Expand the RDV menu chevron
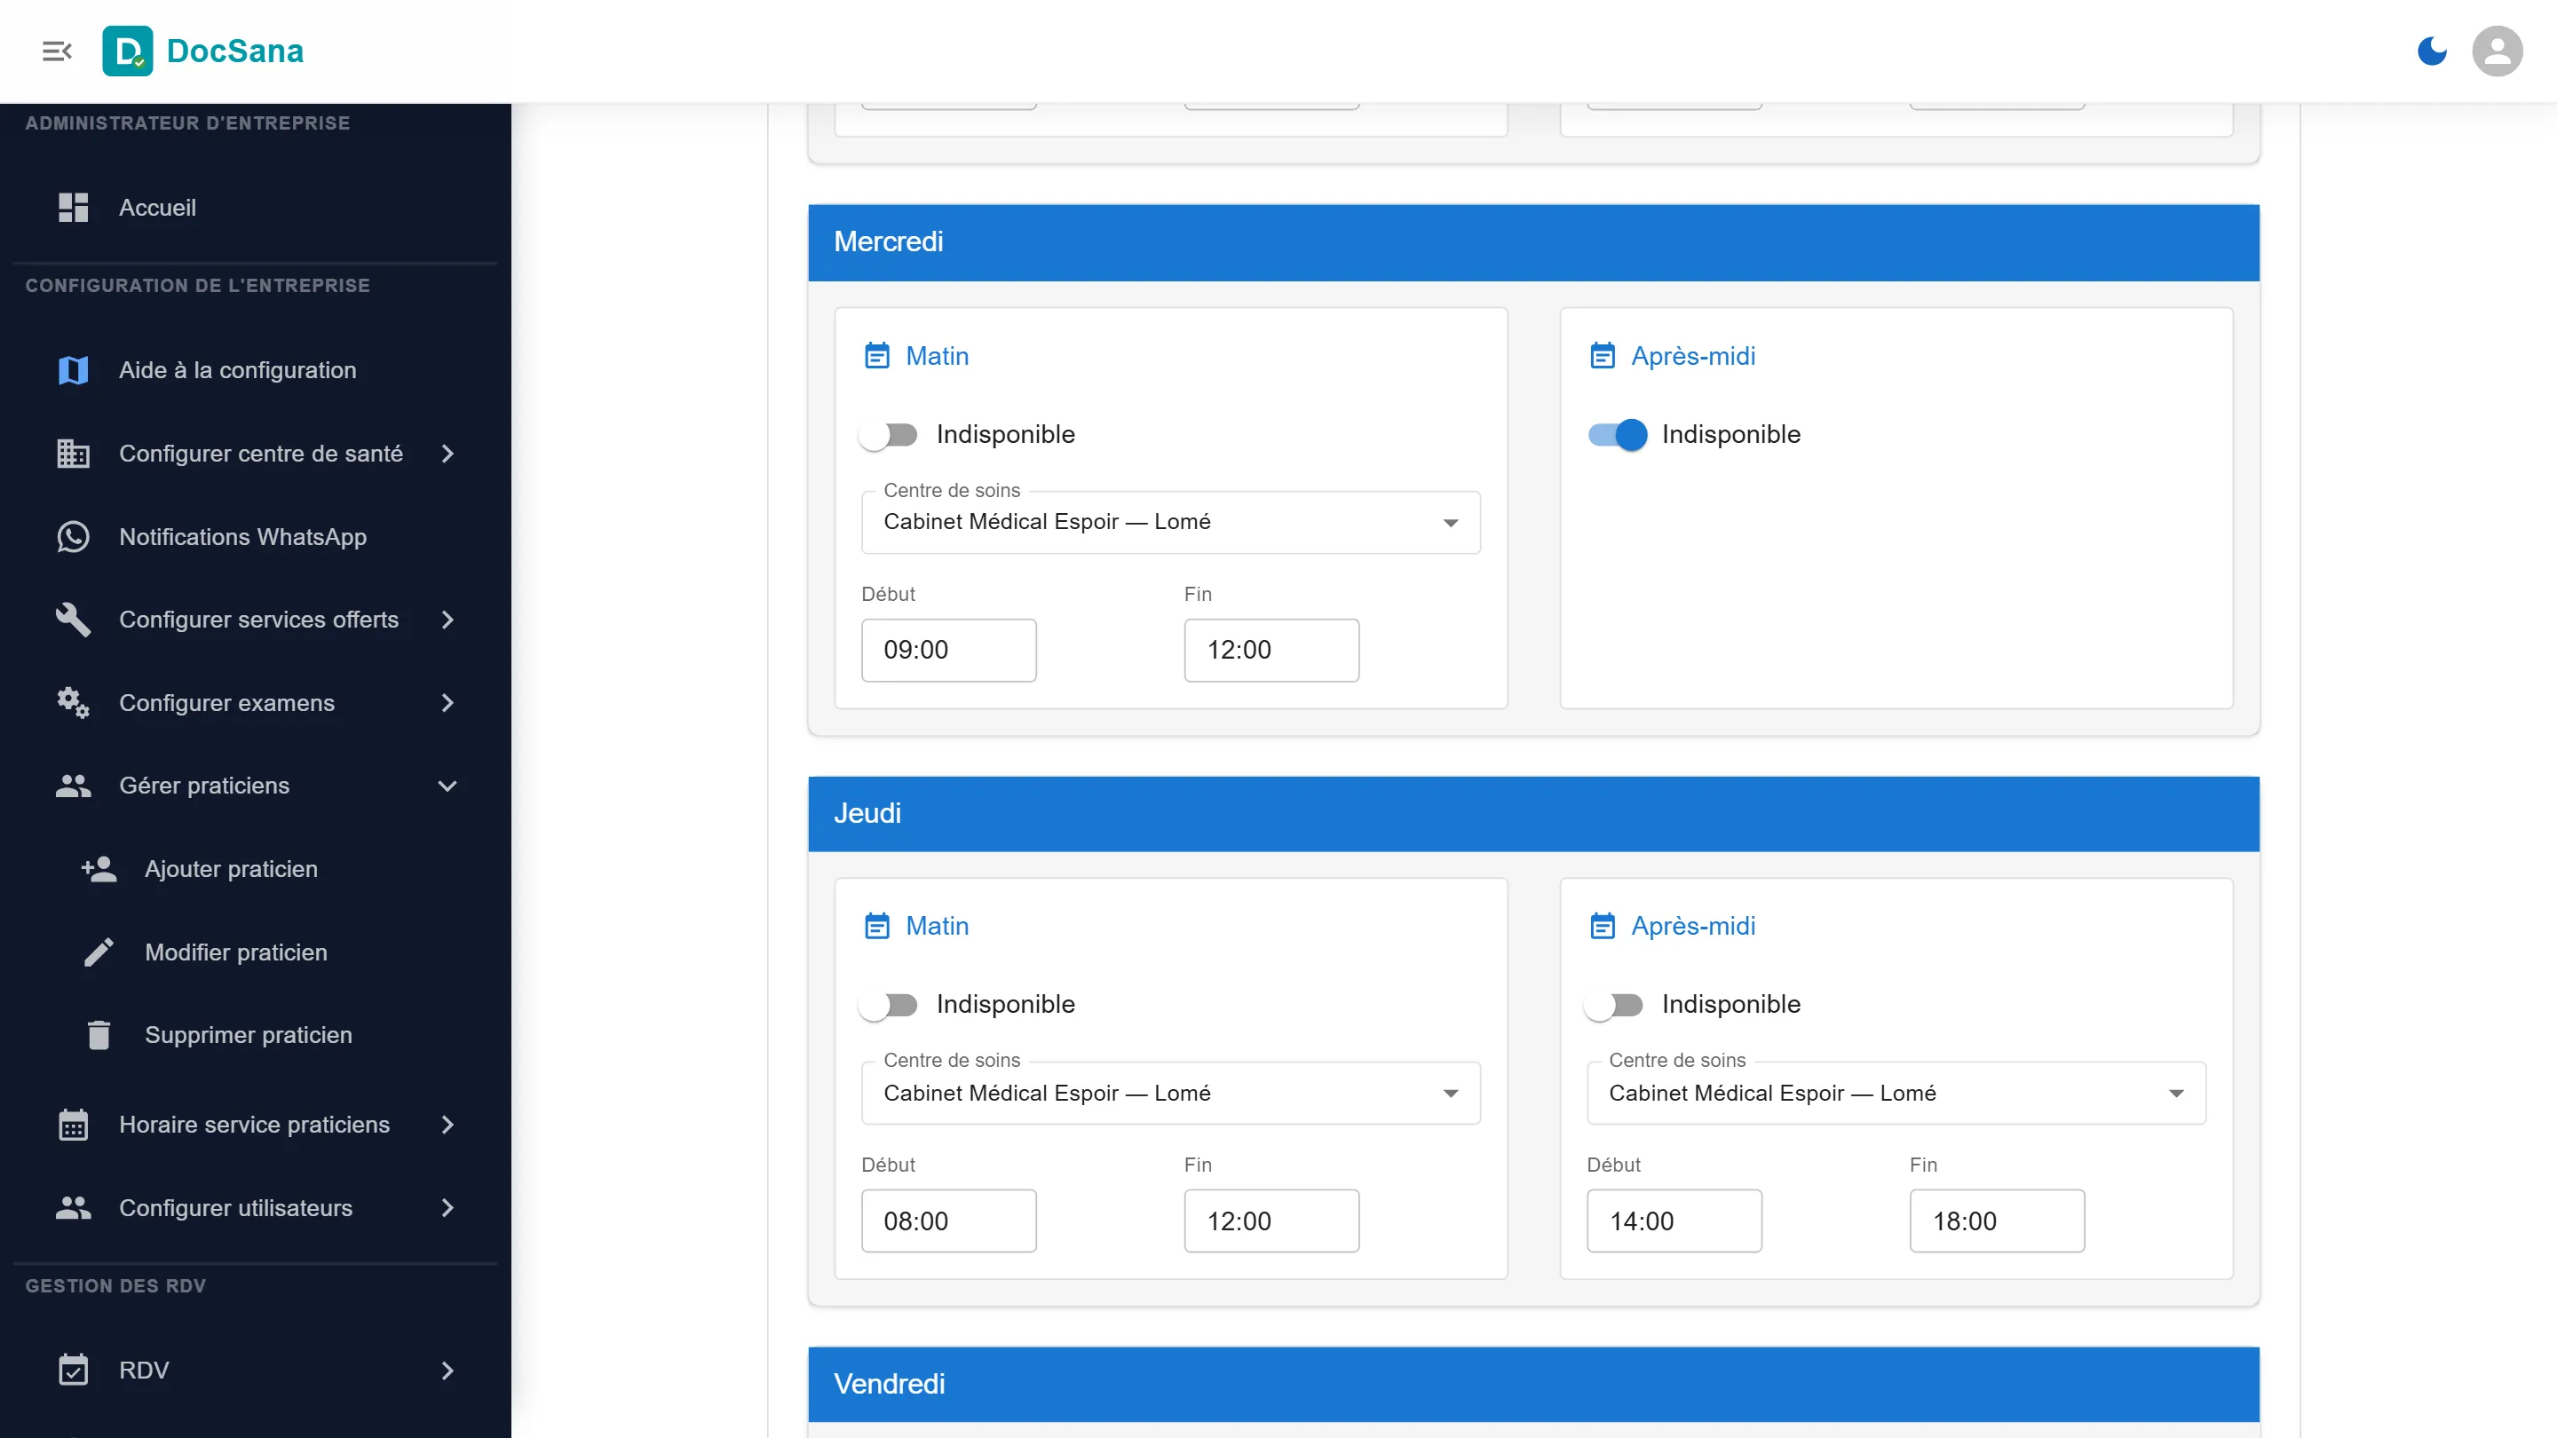Image resolution: width=2557 pixels, height=1438 pixels. (447, 1371)
